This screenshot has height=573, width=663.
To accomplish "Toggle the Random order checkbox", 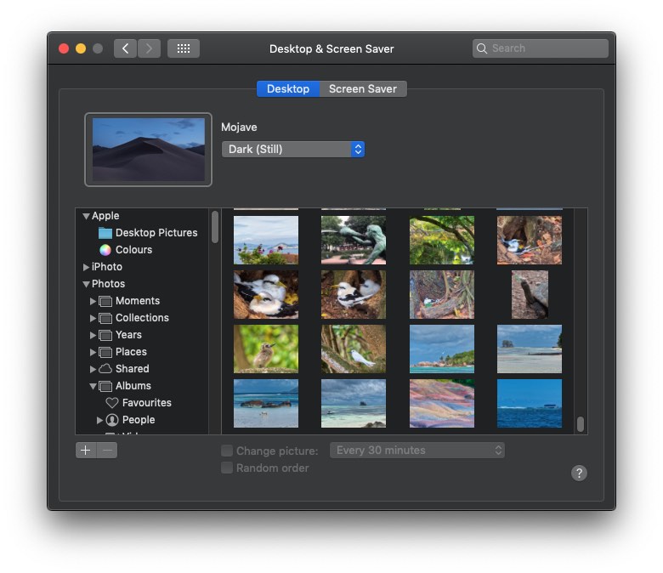I will 227,468.
